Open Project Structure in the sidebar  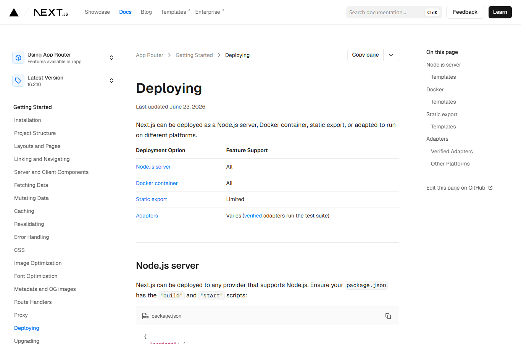pos(35,133)
